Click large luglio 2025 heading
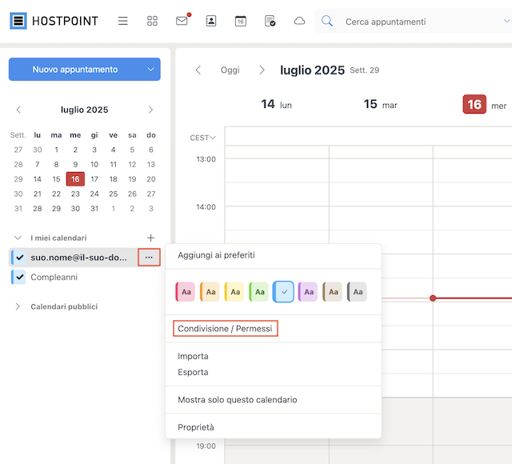 click(x=312, y=70)
